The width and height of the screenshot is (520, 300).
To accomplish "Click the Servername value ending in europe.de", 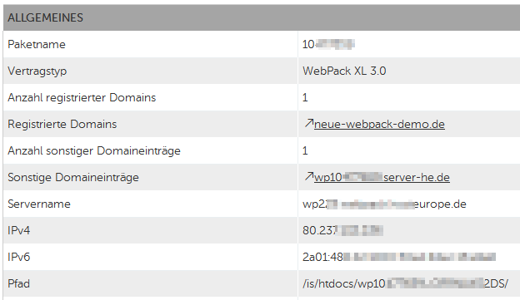I will (x=384, y=204).
